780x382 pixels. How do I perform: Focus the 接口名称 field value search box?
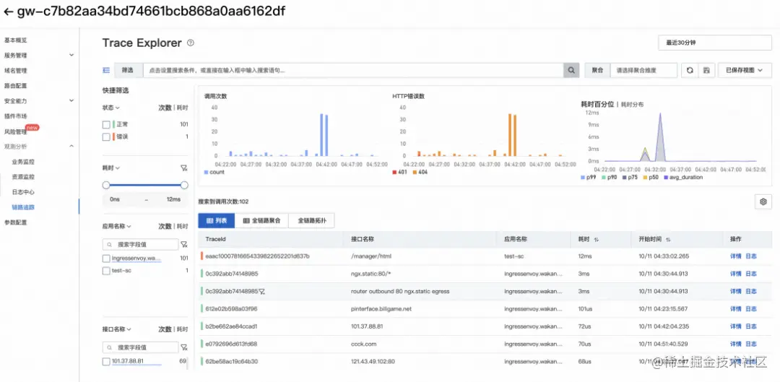pyautogui.click(x=140, y=347)
